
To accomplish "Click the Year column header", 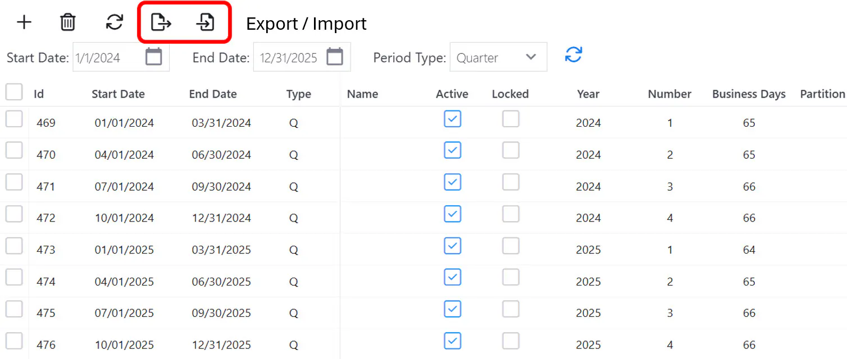I will point(588,94).
